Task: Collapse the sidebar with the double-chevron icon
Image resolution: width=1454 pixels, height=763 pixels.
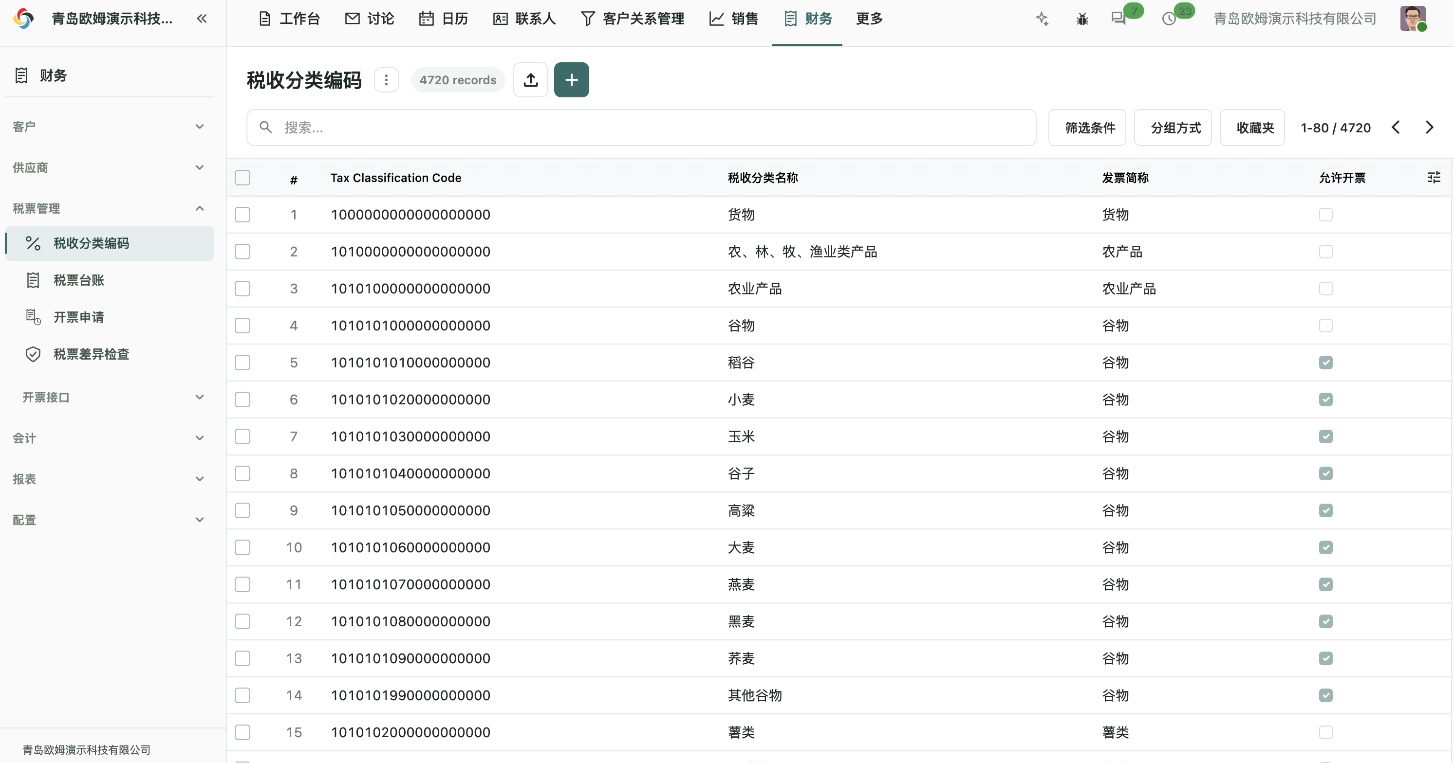Action: pos(202,18)
